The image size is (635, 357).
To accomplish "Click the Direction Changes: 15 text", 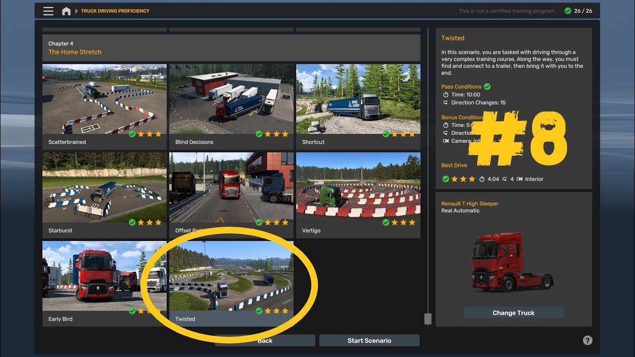I will pyautogui.click(x=478, y=103).
